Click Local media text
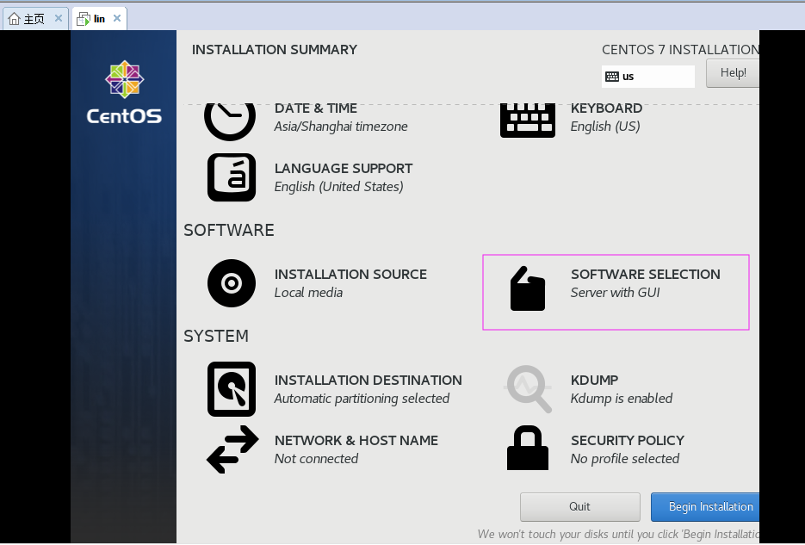The image size is (805, 545). (x=308, y=293)
